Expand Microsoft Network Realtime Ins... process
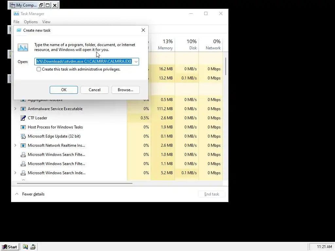 pos(15,145)
